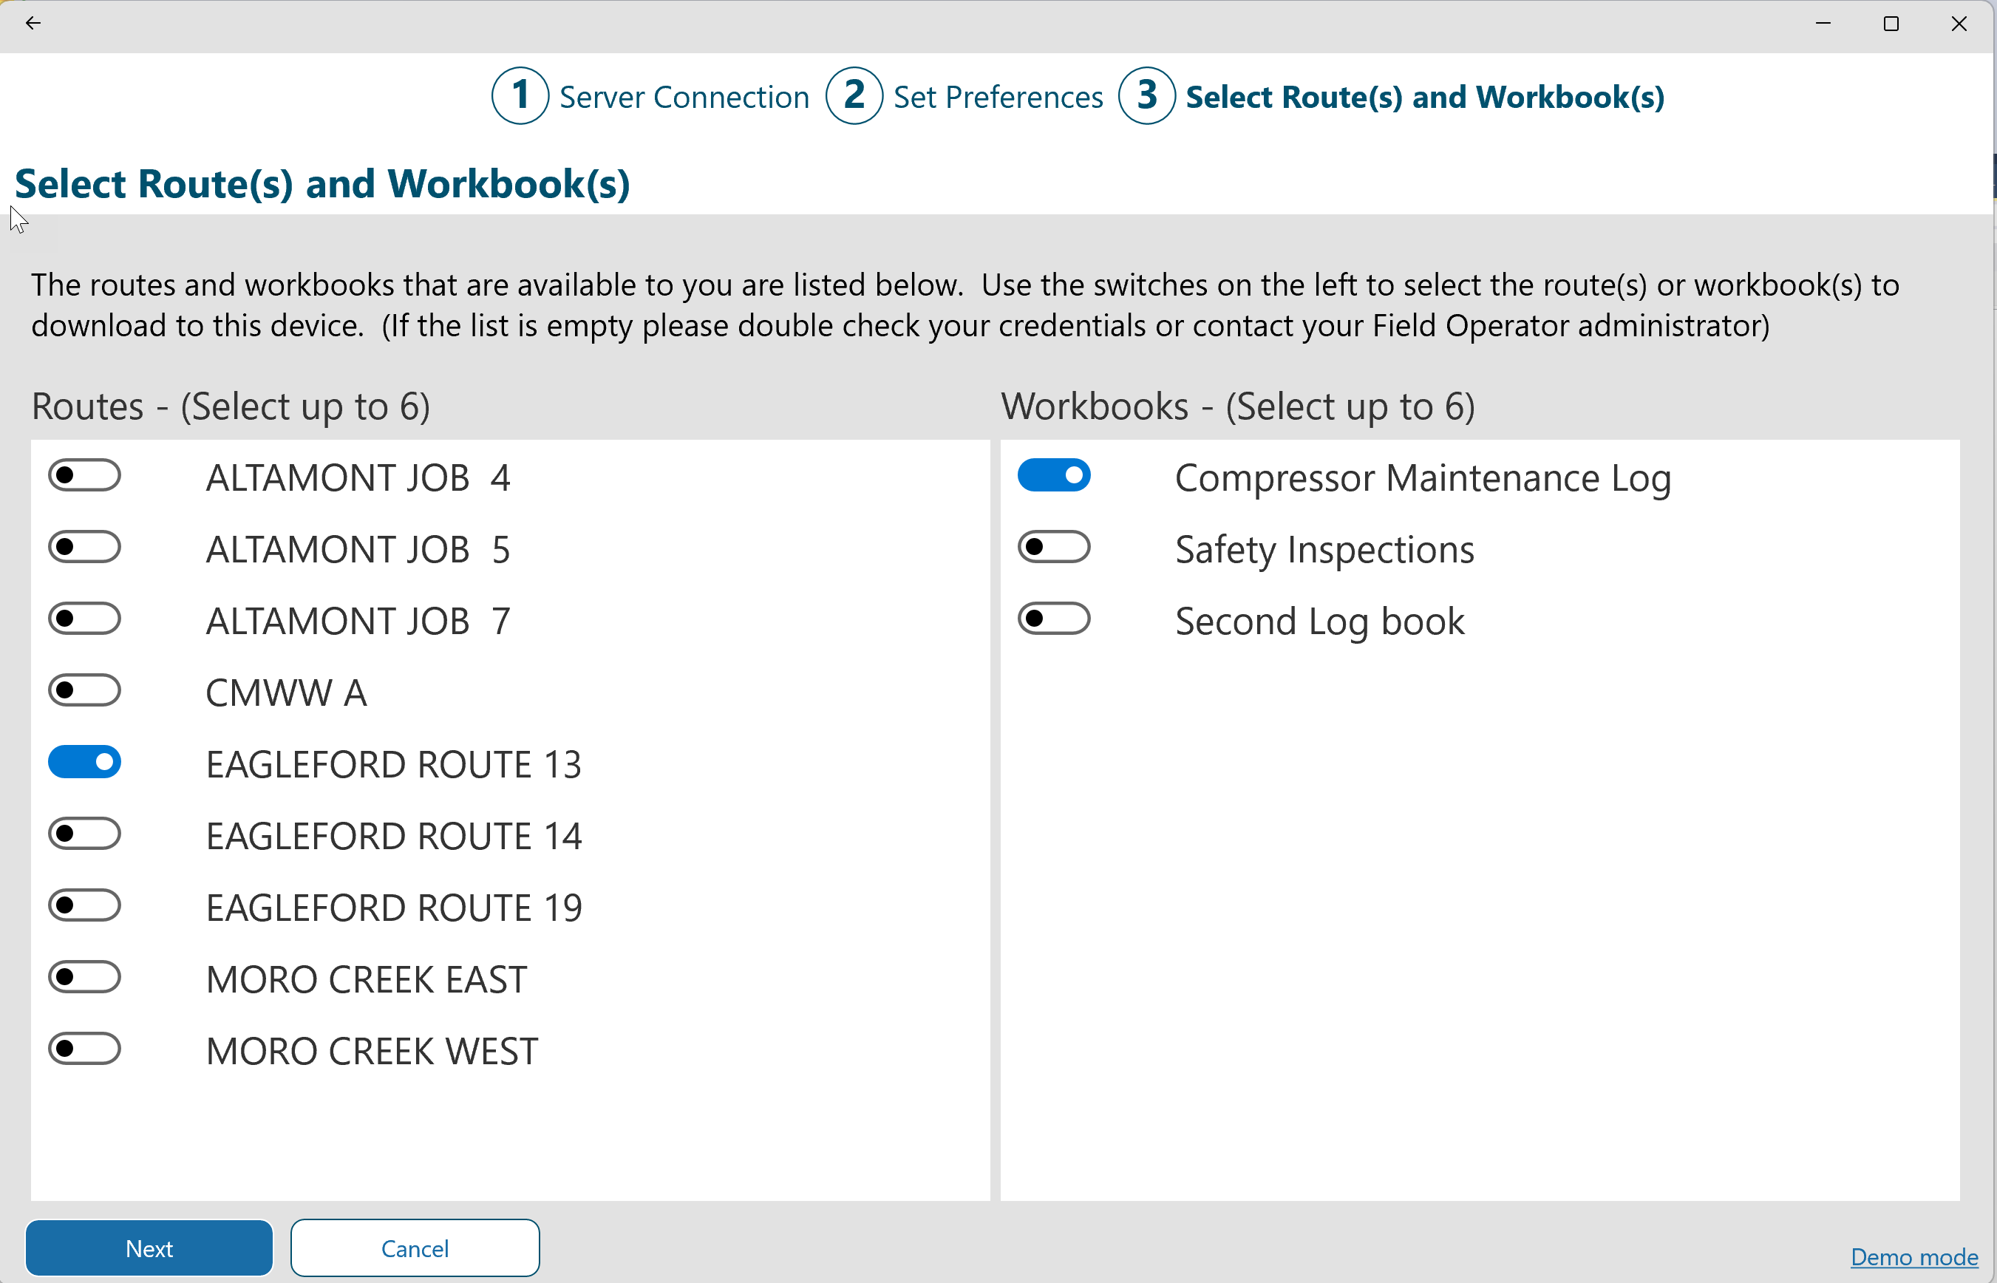Turn on ALTAMONT JOB 5 switch
1997x1283 pixels.
(84, 548)
